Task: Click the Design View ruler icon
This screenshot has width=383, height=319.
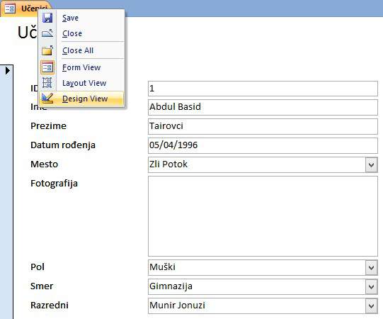Action: (x=47, y=99)
